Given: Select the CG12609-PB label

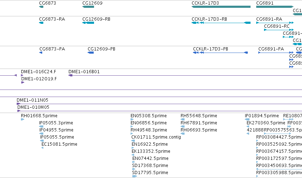Looking at the screenshot, I should point(101,49).
